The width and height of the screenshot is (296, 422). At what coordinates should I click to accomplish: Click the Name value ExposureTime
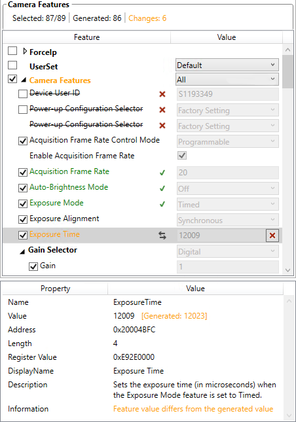coord(138,302)
